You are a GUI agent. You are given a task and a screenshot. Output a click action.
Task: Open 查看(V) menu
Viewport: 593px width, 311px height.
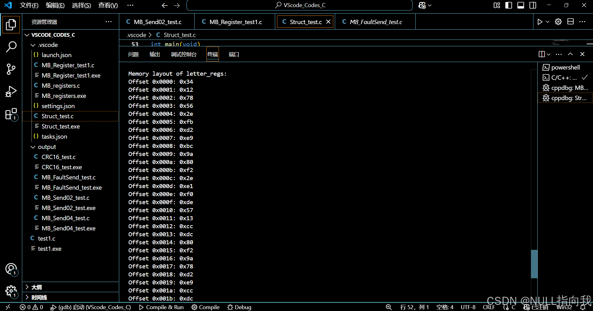click(x=108, y=5)
